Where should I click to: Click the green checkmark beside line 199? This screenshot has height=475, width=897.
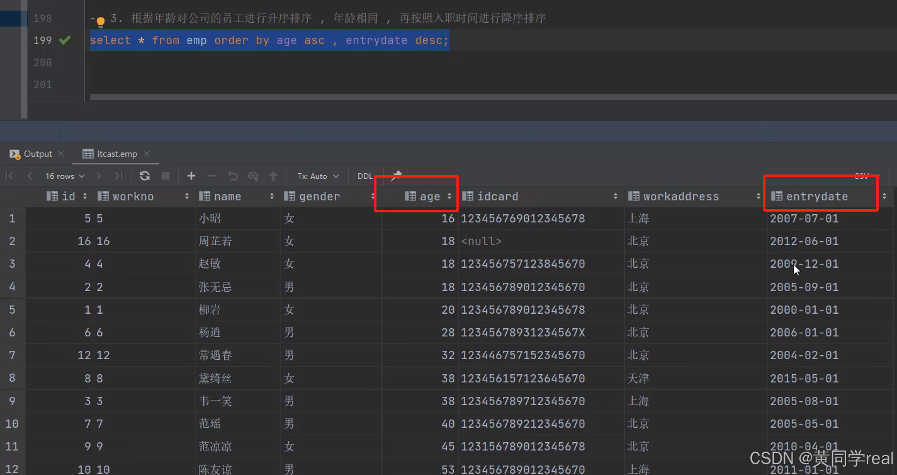click(64, 40)
